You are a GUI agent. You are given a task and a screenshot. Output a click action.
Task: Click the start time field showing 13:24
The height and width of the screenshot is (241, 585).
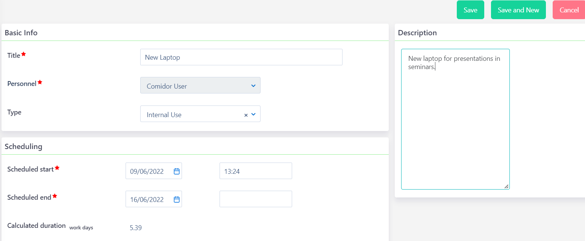tap(255, 171)
